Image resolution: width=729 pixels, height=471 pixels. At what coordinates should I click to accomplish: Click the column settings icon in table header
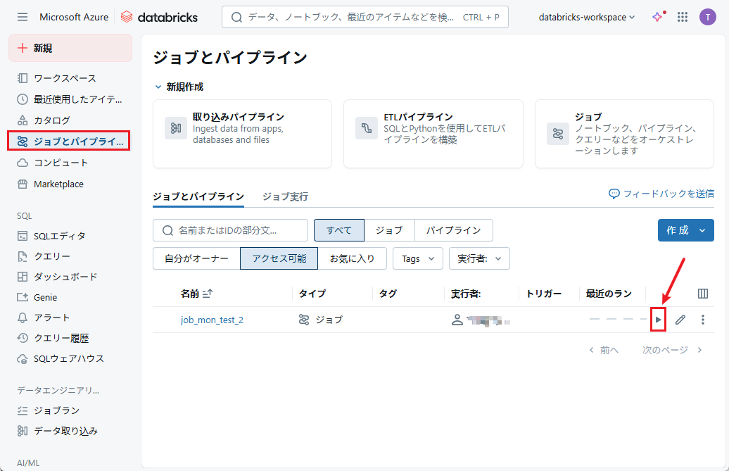(702, 294)
